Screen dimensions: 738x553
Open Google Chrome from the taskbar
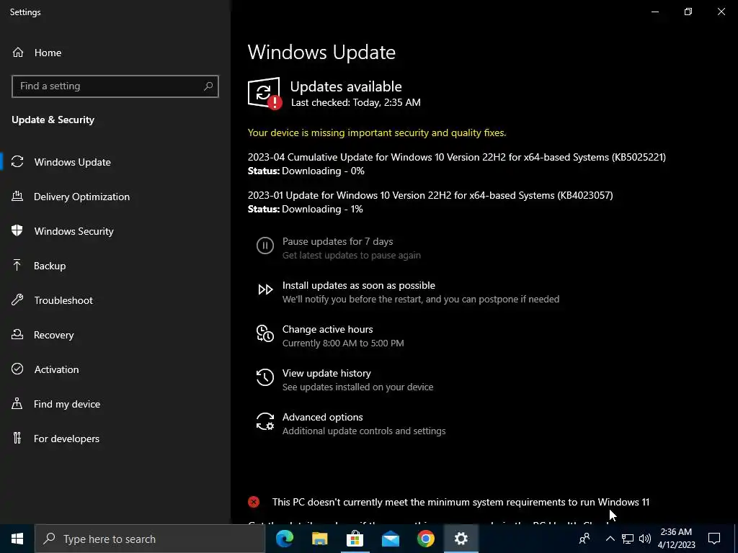425,539
